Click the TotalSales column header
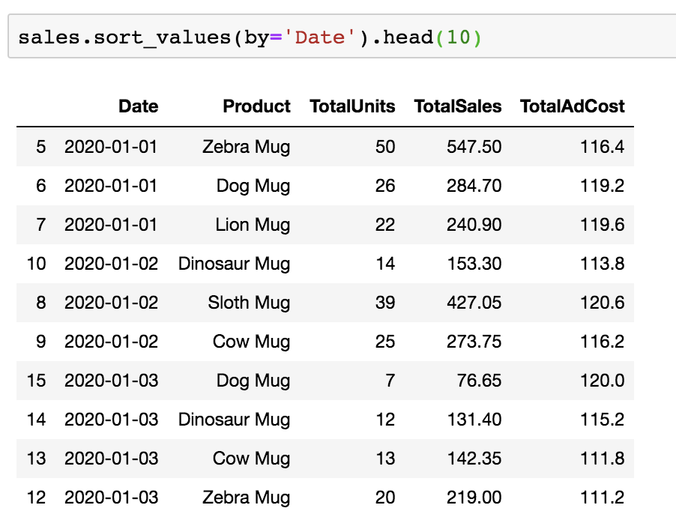Viewport: 676px width, 523px height. pos(457,106)
